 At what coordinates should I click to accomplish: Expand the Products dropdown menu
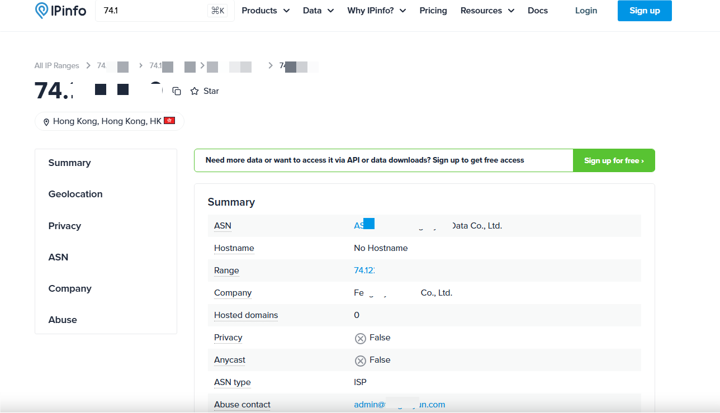pyautogui.click(x=266, y=11)
